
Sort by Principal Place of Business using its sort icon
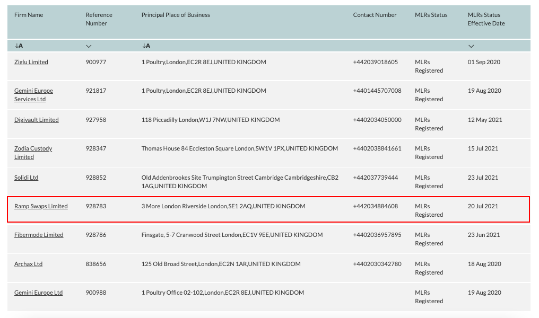click(x=146, y=46)
